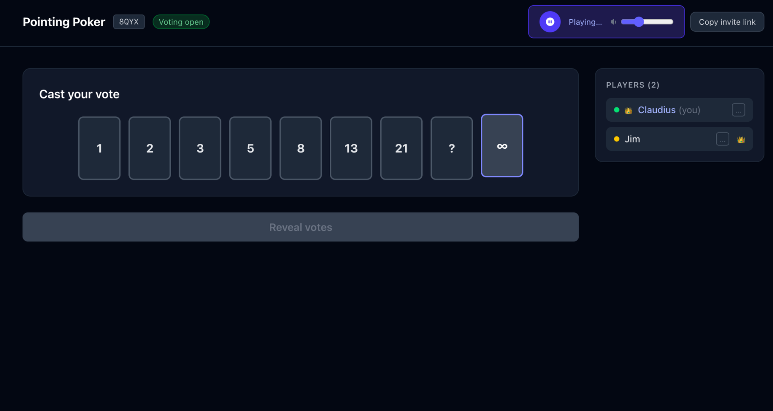Vote 8 points
The width and height of the screenshot is (773, 411).
pyautogui.click(x=300, y=148)
